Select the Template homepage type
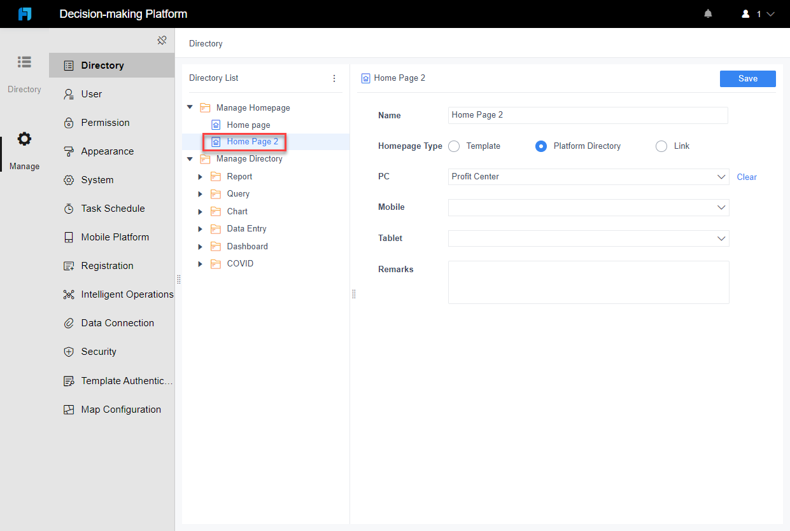 [454, 146]
